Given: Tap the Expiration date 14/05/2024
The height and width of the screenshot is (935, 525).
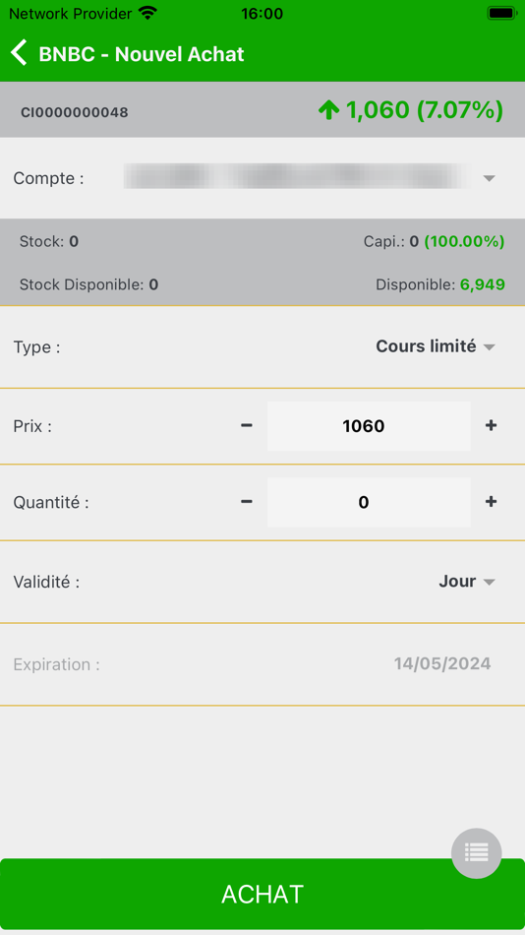Looking at the screenshot, I should 442,663.
